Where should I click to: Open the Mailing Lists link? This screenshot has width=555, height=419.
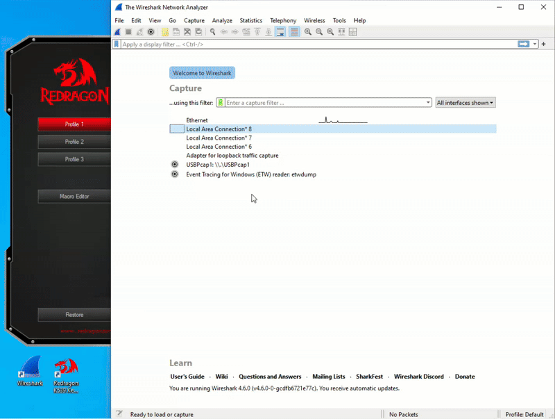coord(328,377)
